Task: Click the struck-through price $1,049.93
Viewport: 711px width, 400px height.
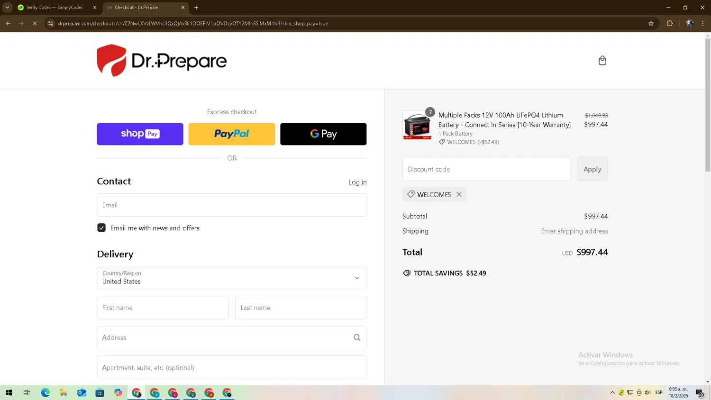Action: click(x=596, y=116)
